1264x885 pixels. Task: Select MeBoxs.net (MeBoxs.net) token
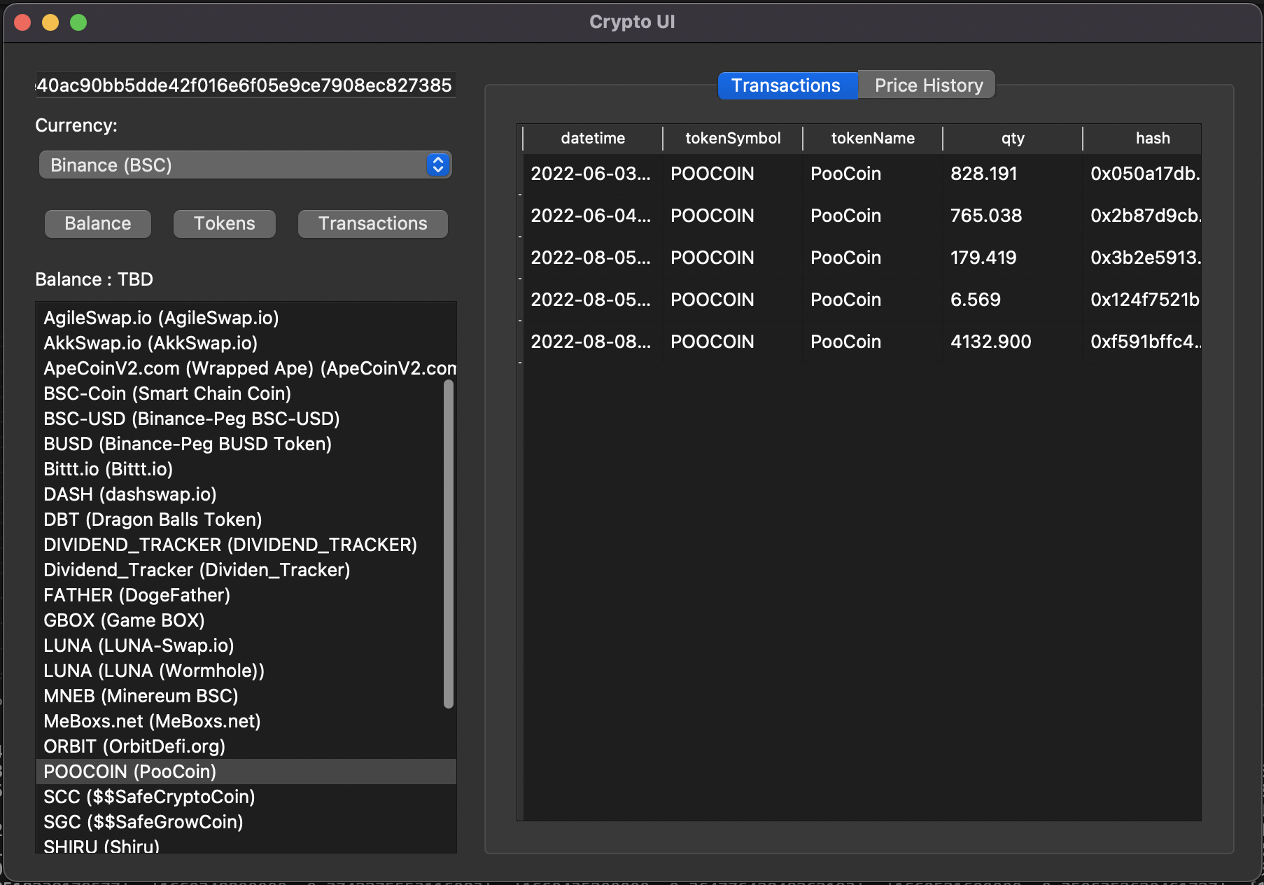pyautogui.click(x=246, y=721)
